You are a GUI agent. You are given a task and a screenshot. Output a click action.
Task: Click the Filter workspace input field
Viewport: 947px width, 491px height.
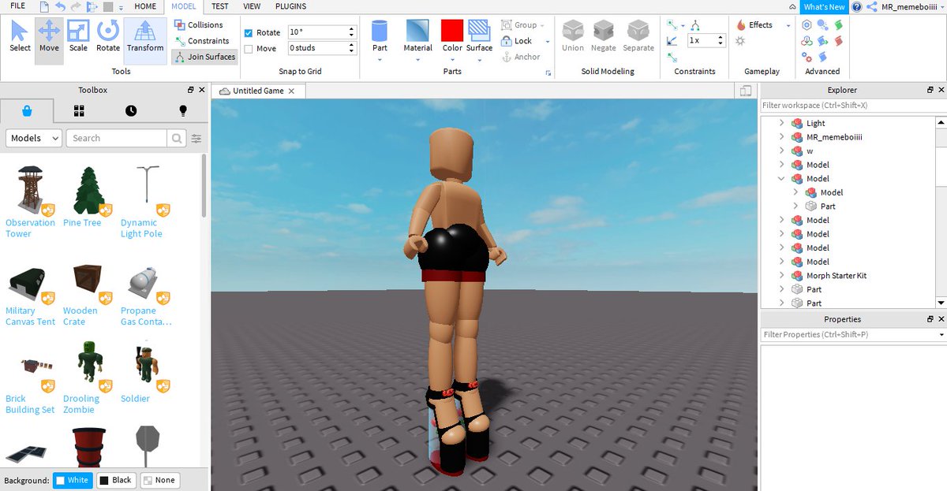coord(853,106)
